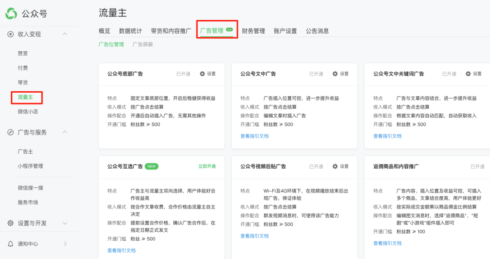Open 查看指引文档 under 公众号文中广告
Screen dimensions: 490x259
click(255, 136)
